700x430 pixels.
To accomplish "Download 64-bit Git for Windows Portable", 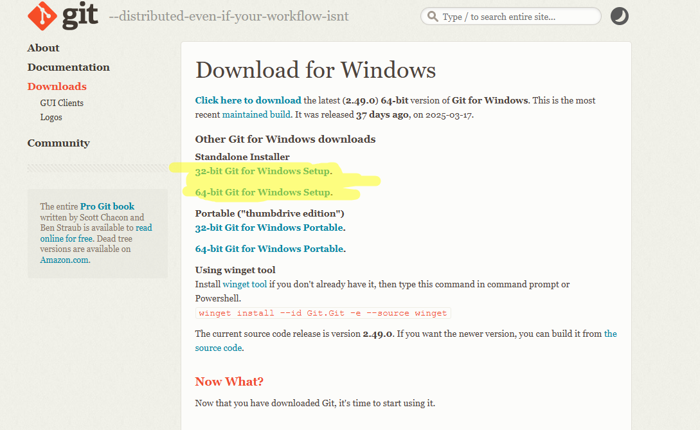I will click(x=269, y=249).
